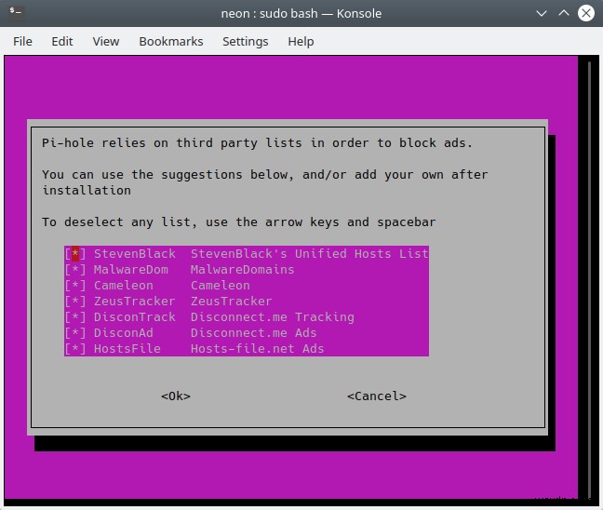The image size is (603, 510).
Task: Deselect the HostsFile list checkbox
Action: pos(75,348)
